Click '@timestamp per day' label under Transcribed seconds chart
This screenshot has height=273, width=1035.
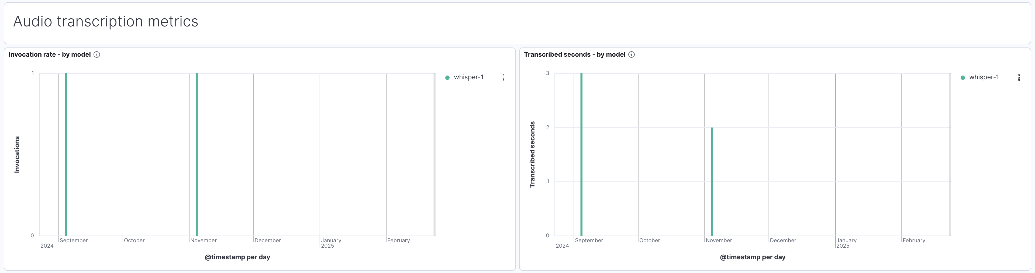(x=753, y=257)
